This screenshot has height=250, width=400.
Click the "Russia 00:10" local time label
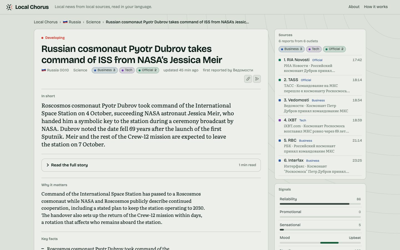(x=55, y=70)
